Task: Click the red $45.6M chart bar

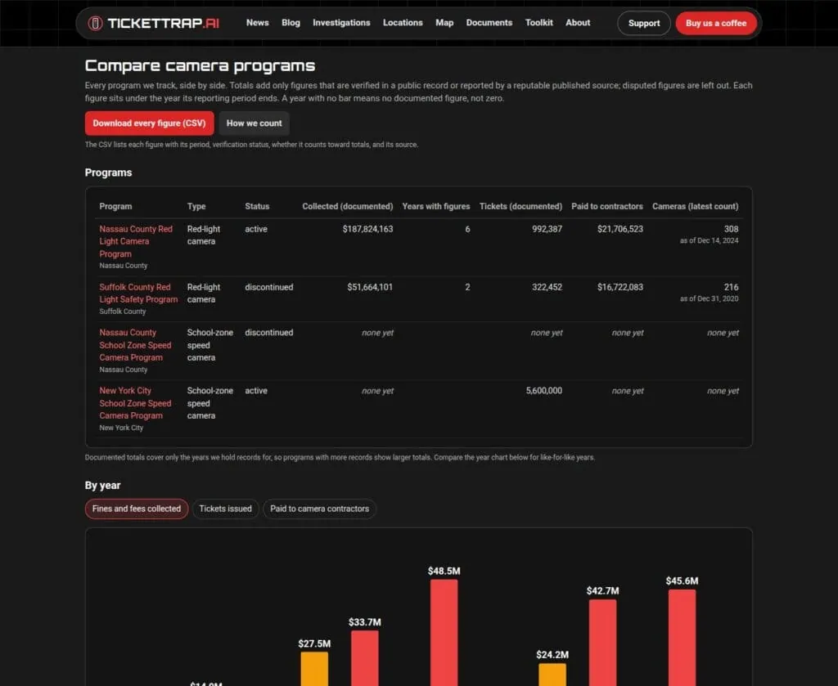Action: (682, 638)
